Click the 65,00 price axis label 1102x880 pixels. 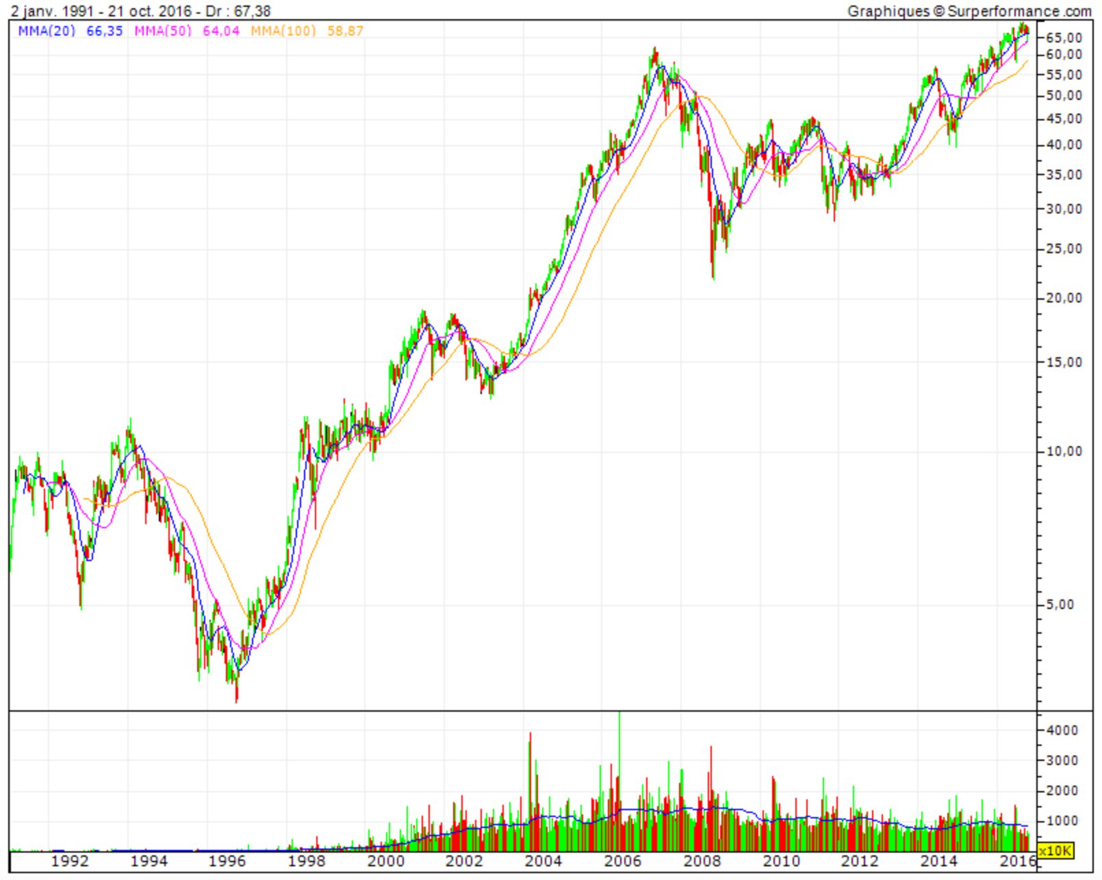pos(1064,38)
